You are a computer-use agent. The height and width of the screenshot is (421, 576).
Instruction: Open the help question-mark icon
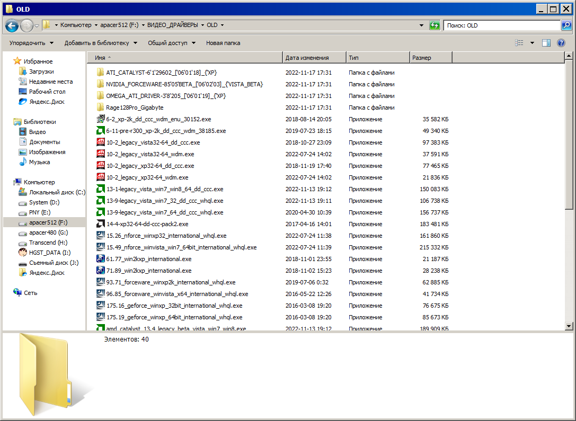(x=561, y=43)
